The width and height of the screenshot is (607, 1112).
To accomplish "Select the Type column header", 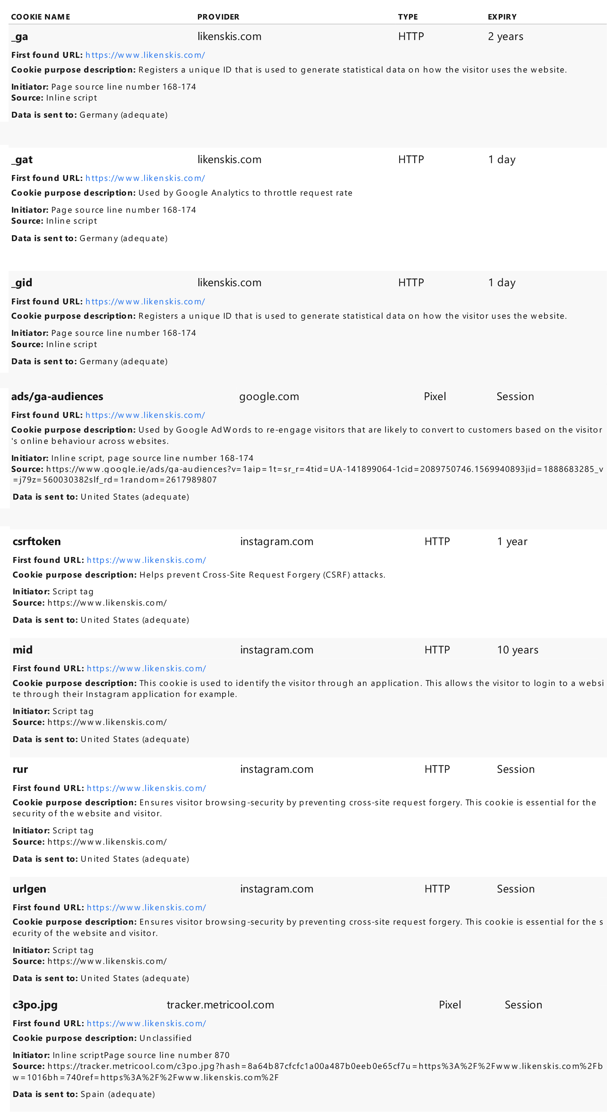I will [x=408, y=17].
